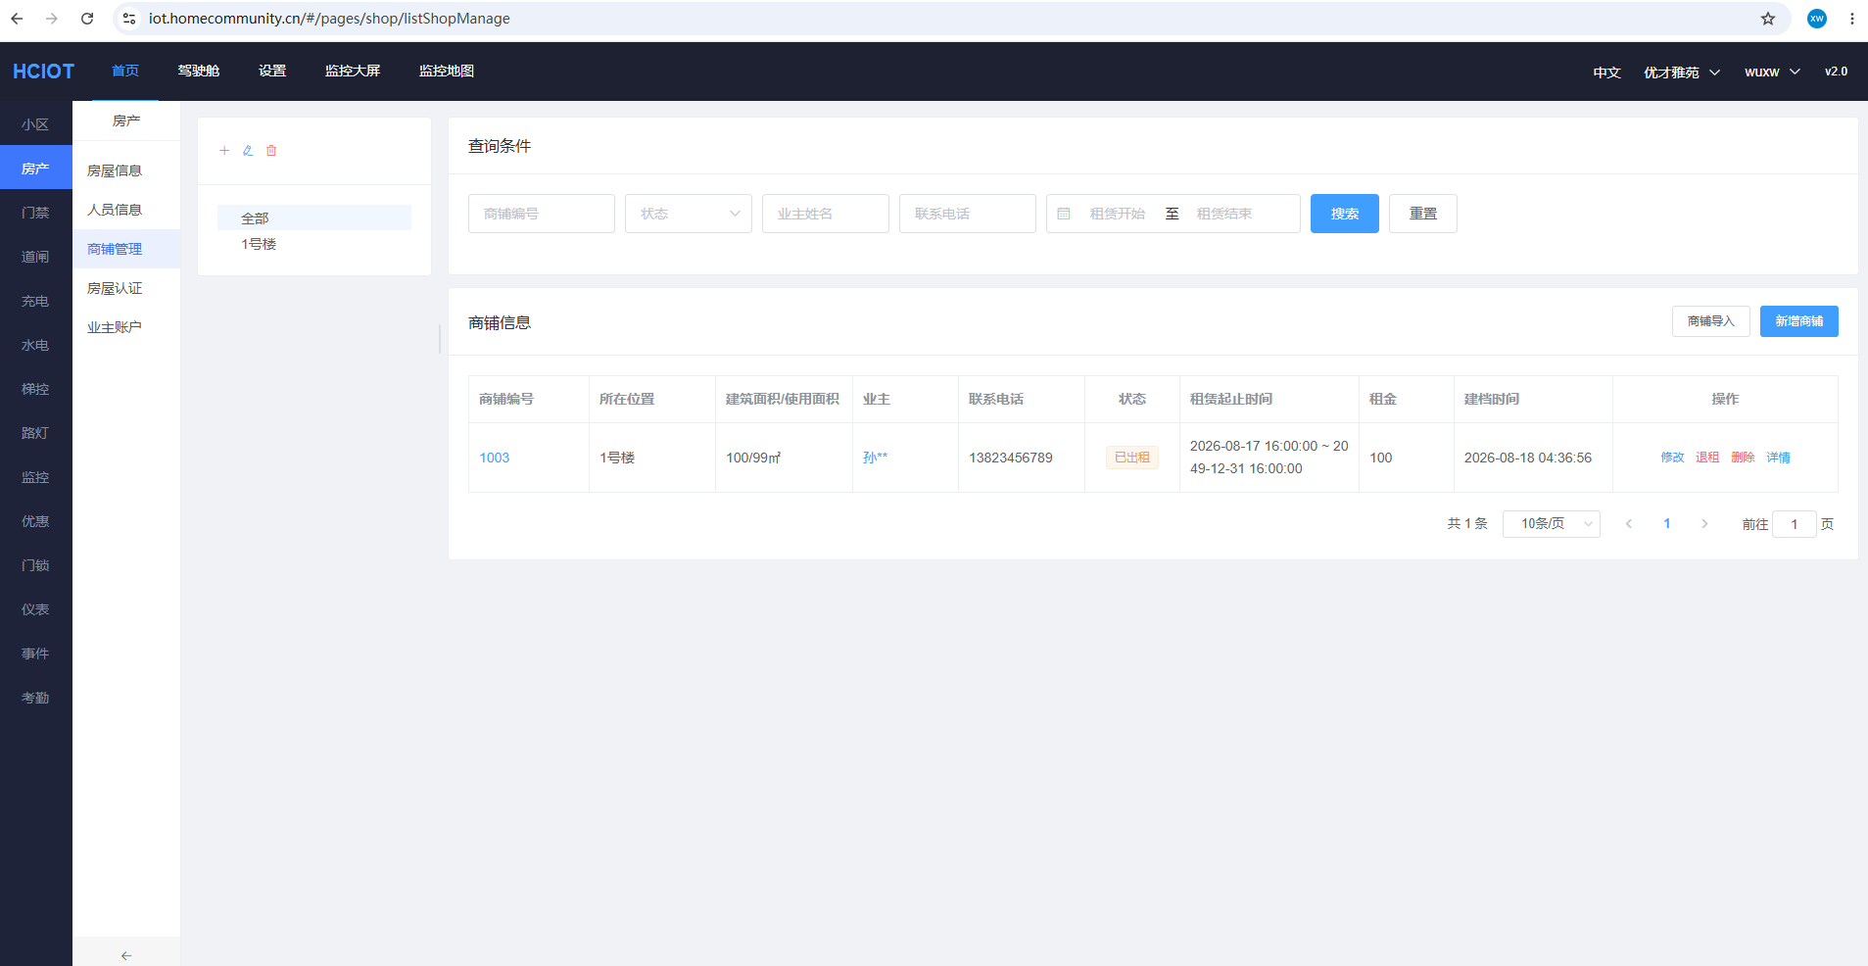Image resolution: width=1868 pixels, height=966 pixels.
Task: Click the blue 搜索 button
Action: coord(1345,214)
